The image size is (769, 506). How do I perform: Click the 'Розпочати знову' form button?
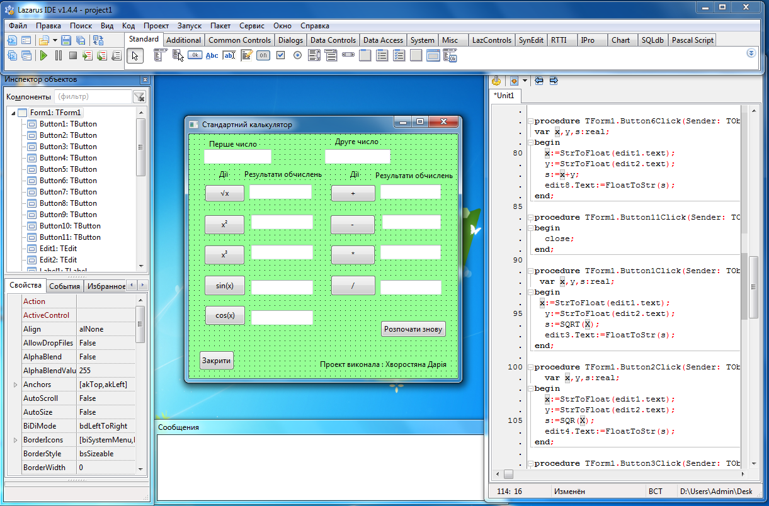413,329
